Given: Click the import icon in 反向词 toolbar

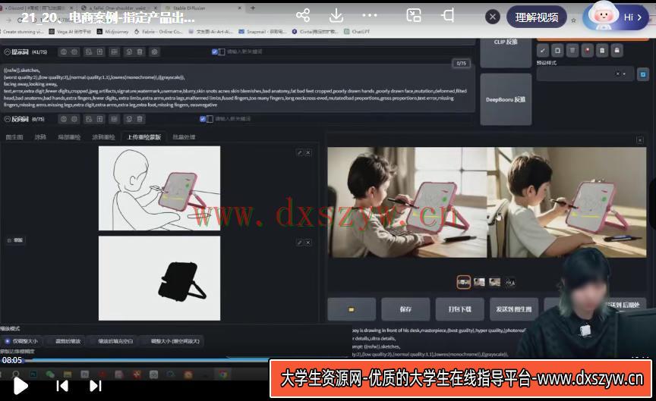Looking at the screenshot, I should coord(99,119).
